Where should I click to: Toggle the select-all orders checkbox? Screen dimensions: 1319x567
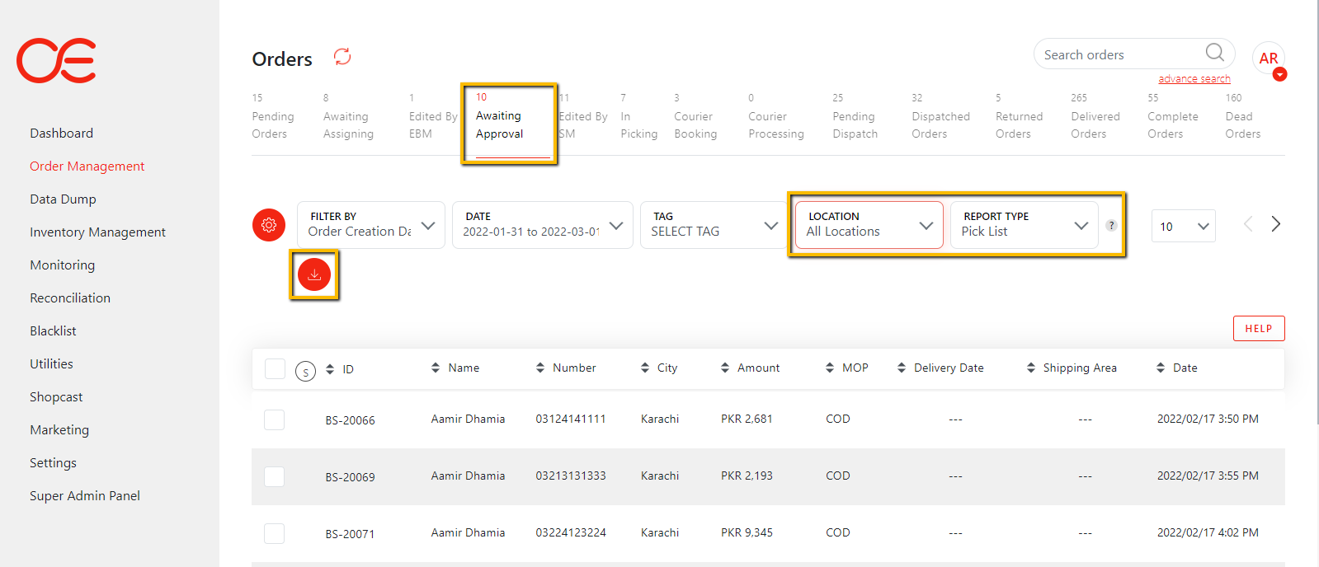pyautogui.click(x=275, y=369)
